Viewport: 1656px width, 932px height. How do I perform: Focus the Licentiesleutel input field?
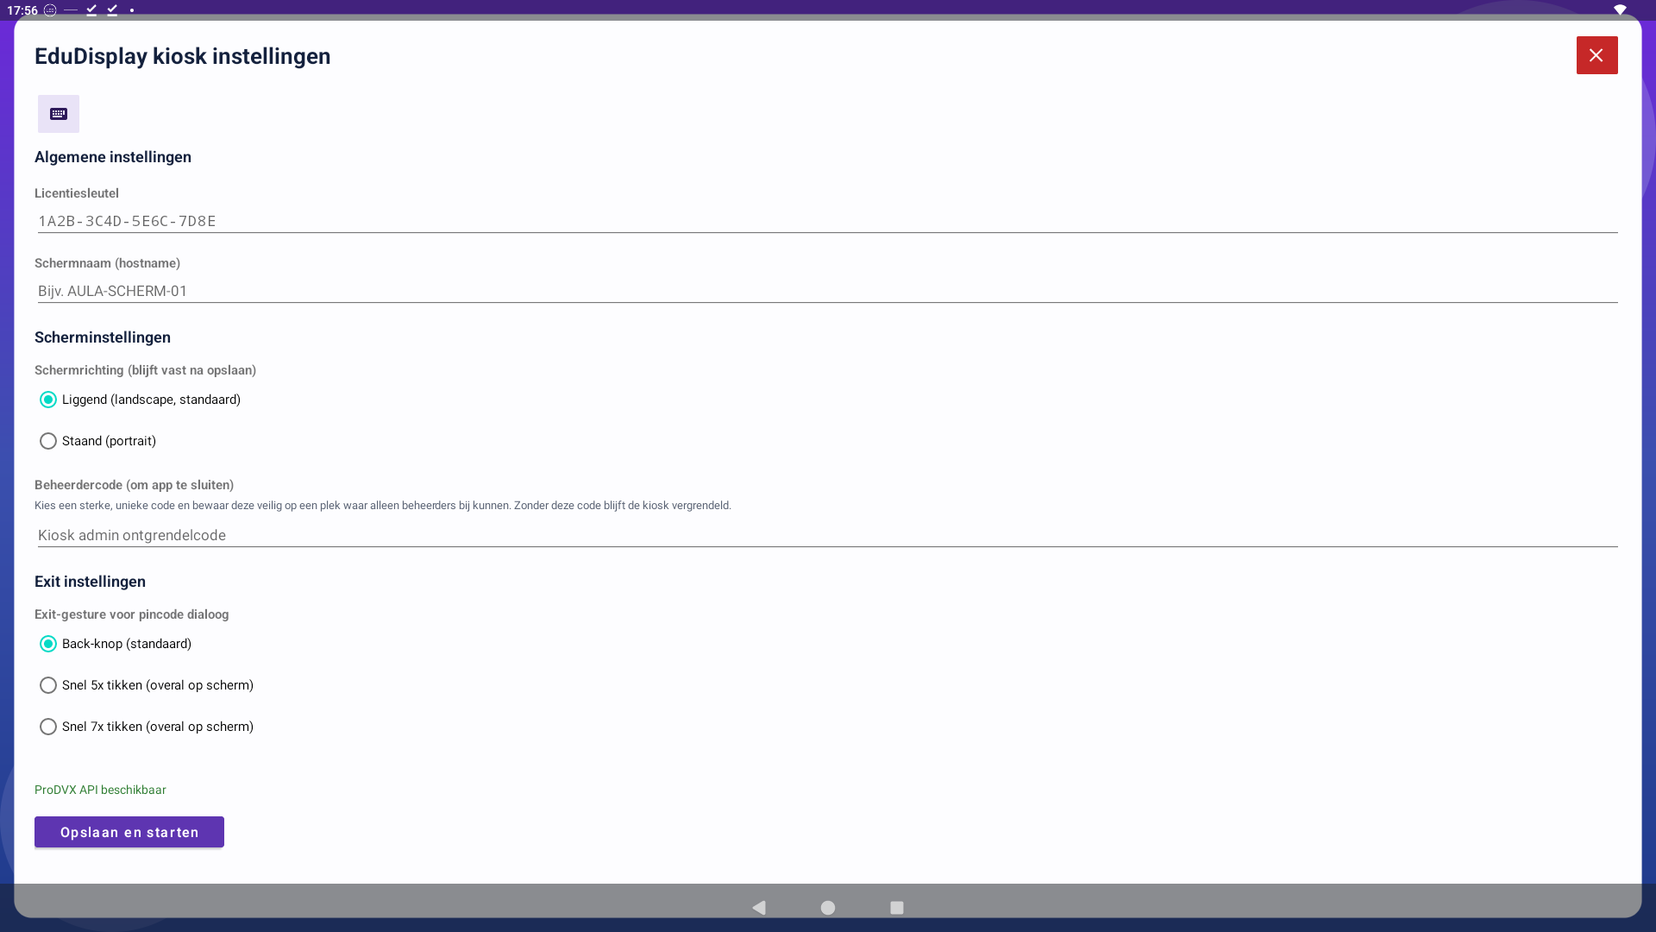pyautogui.click(x=827, y=221)
